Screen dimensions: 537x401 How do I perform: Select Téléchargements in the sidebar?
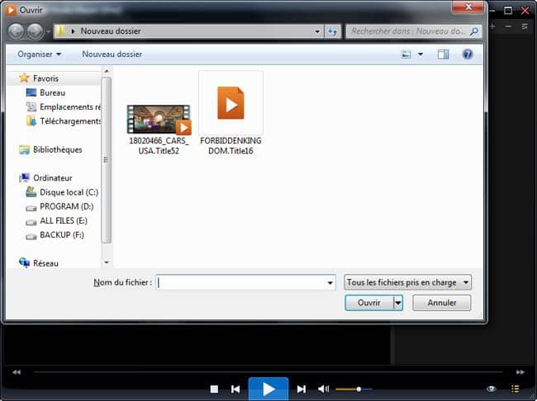[x=70, y=121]
